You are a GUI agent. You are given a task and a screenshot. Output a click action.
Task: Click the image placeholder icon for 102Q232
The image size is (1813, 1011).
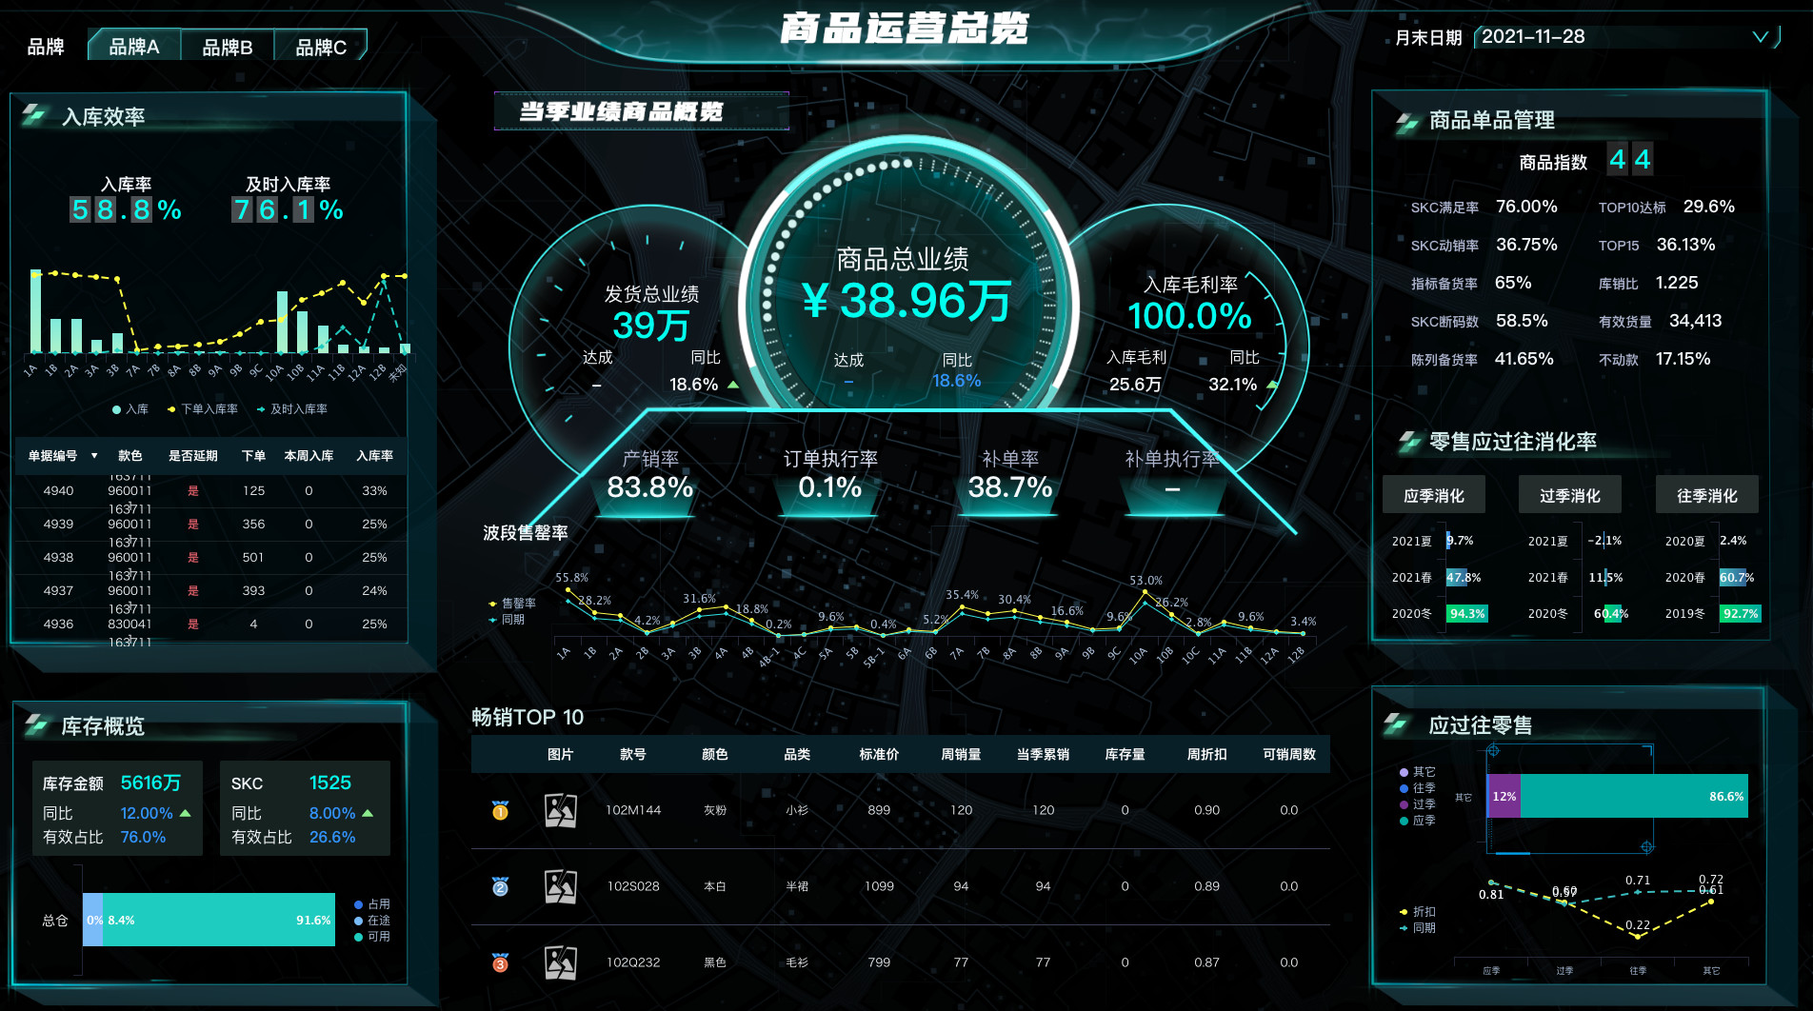(x=560, y=962)
